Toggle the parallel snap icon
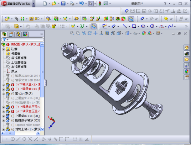The width and height of the screenshot is (191, 145). tap(56, 139)
